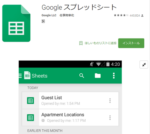Open Apartment Locations' three-dot options menu
The width and height of the screenshot is (150, 134).
(110, 118)
